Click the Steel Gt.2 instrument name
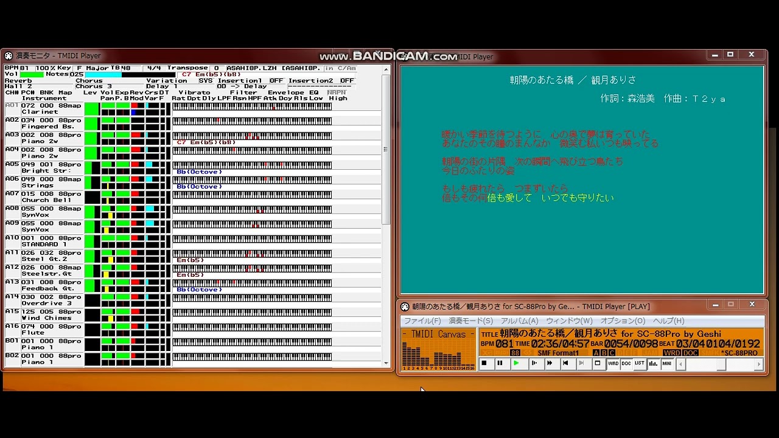 tap(44, 259)
